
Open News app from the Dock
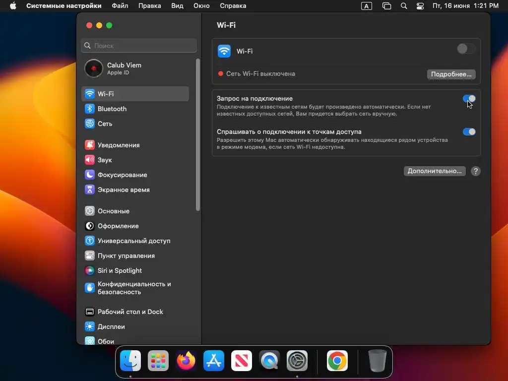242,361
